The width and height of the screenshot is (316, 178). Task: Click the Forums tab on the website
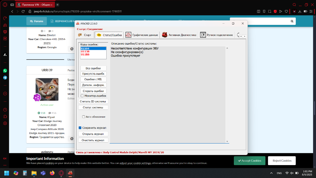[x=36, y=21]
